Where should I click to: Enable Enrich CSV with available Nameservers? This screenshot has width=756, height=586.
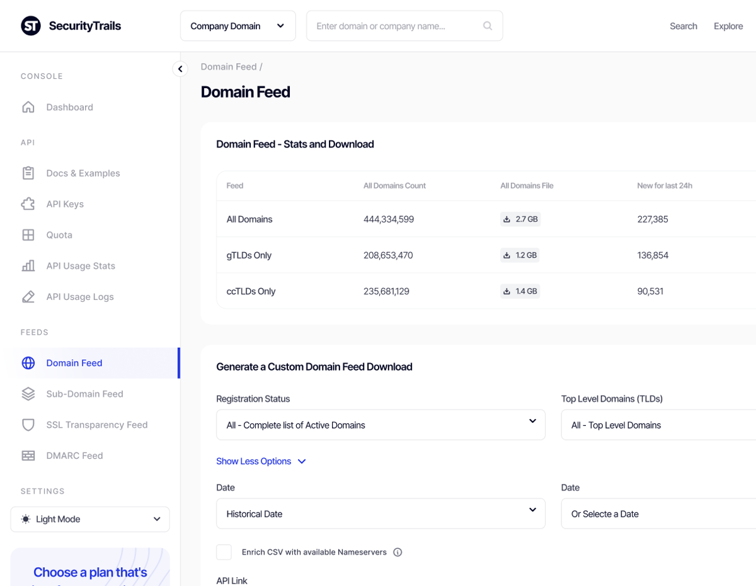click(224, 552)
